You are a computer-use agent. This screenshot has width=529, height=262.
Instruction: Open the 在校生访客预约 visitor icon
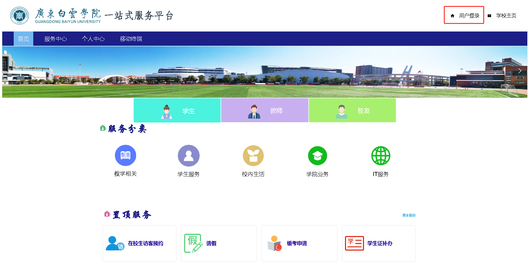pyautogui.click(x=115, y=243)
